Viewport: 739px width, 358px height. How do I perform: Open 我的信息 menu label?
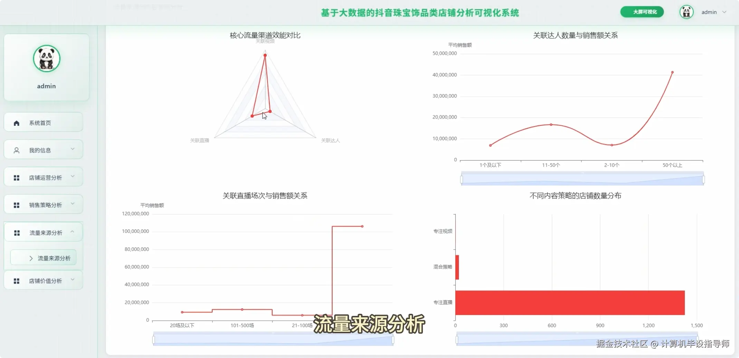(x=40, y=150)
